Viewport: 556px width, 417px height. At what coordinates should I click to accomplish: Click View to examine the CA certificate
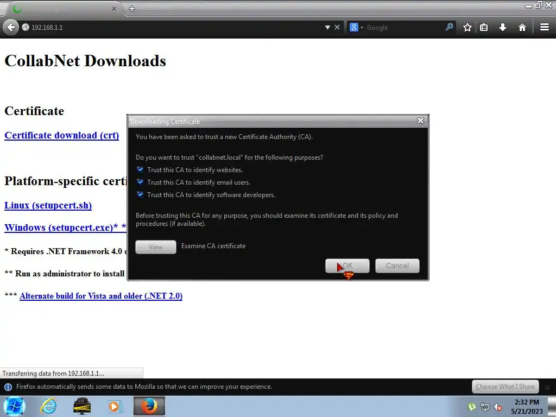point(156,247)
